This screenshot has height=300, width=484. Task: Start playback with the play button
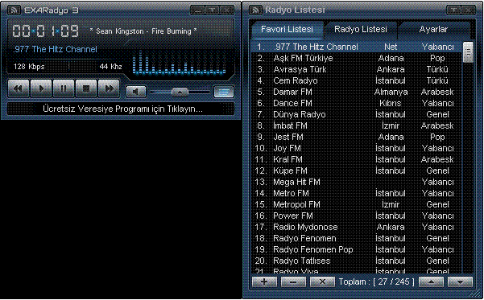click(41, 88)
